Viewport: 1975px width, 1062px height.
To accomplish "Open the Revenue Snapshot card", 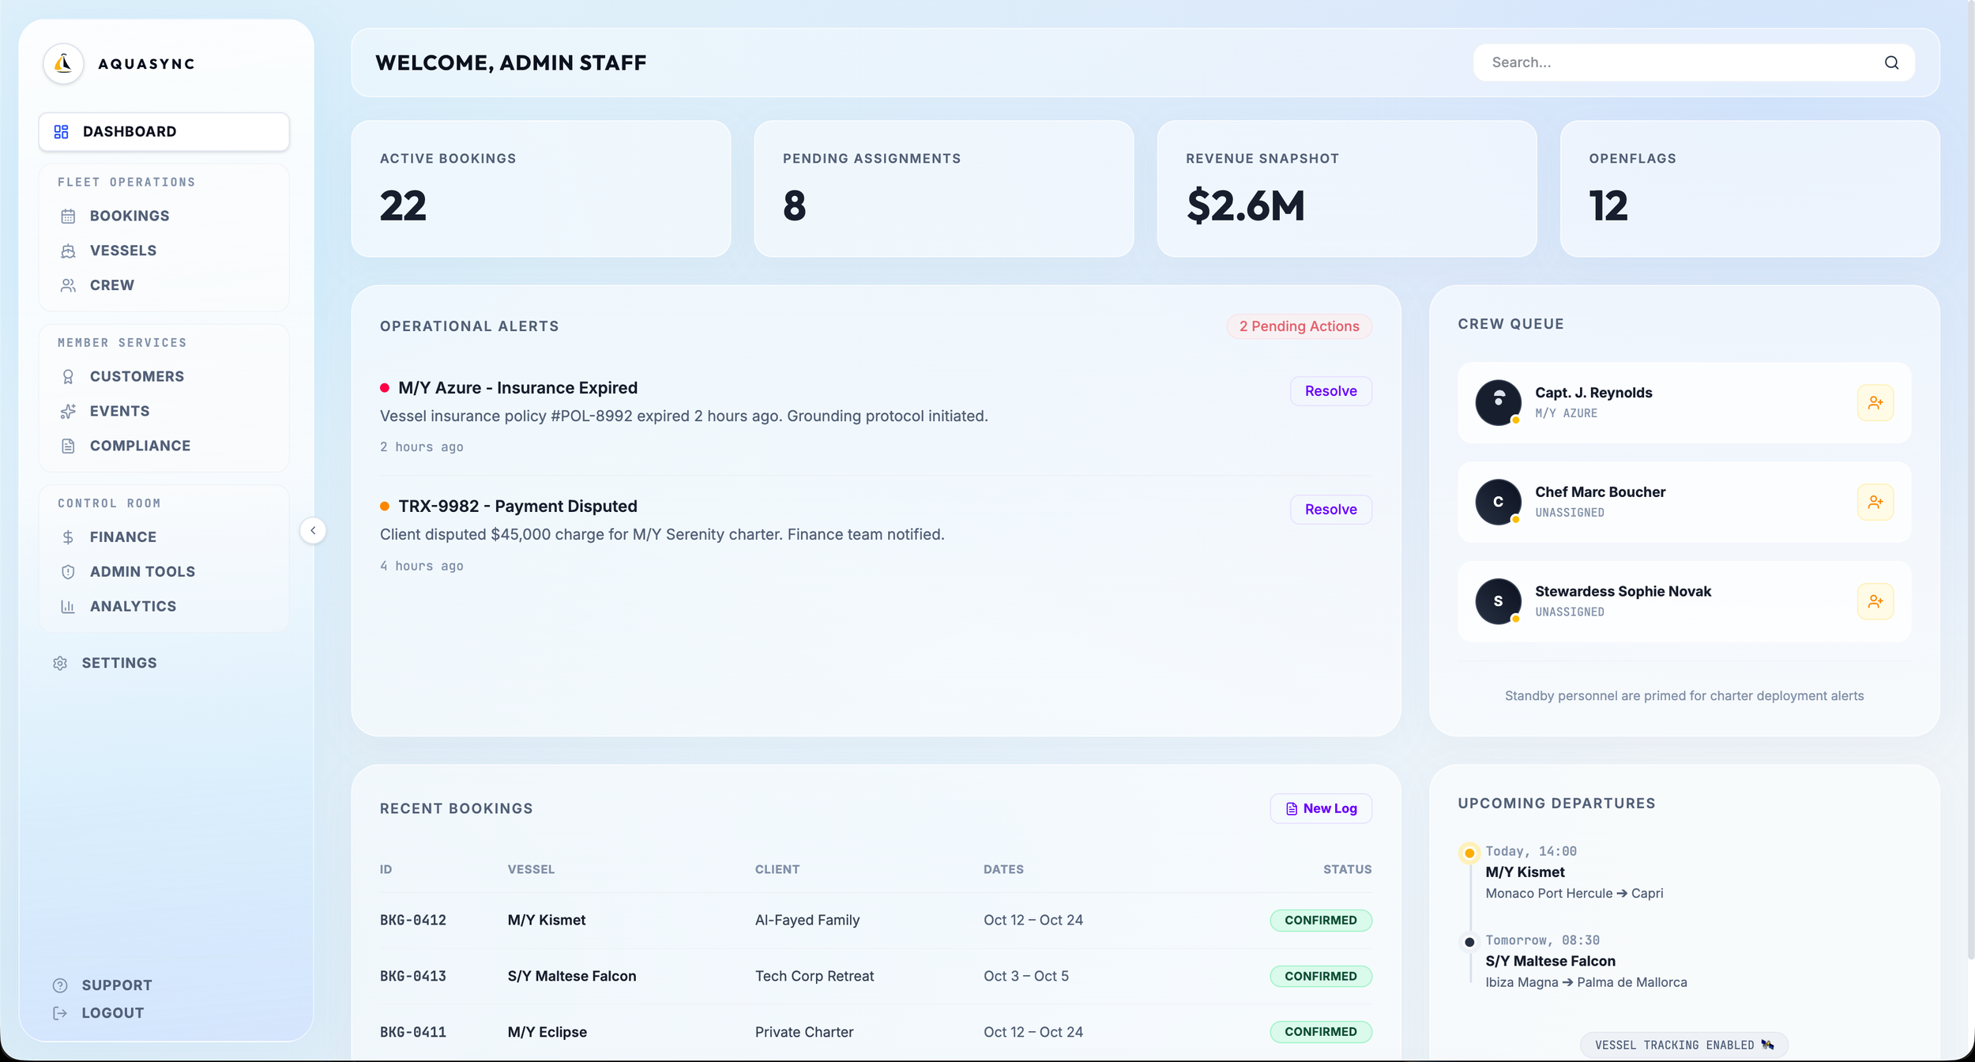I will (x=1347, y=189).
